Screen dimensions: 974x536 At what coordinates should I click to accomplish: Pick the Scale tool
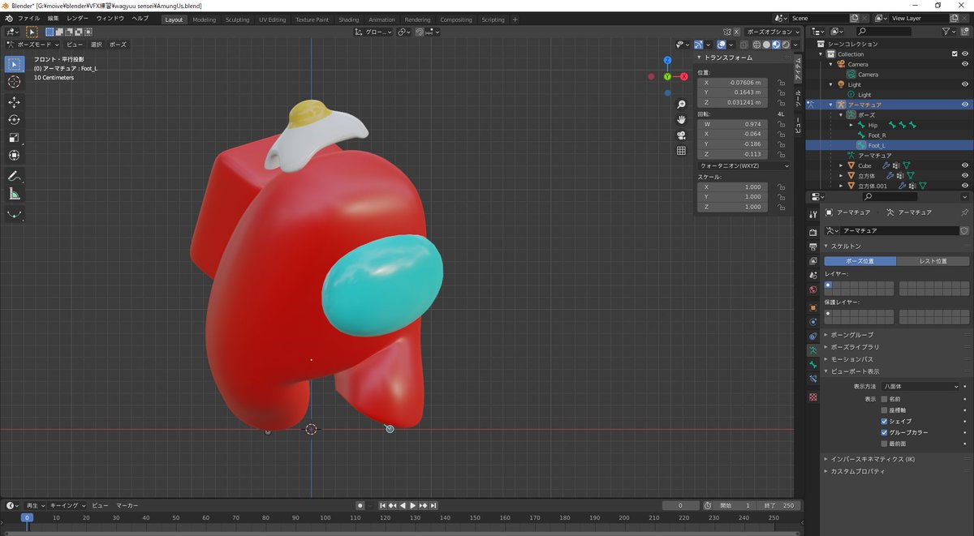pos(15,137)
